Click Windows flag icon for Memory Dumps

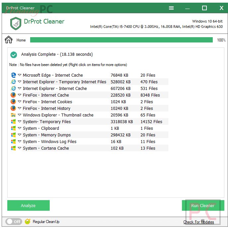click(13, 135)
